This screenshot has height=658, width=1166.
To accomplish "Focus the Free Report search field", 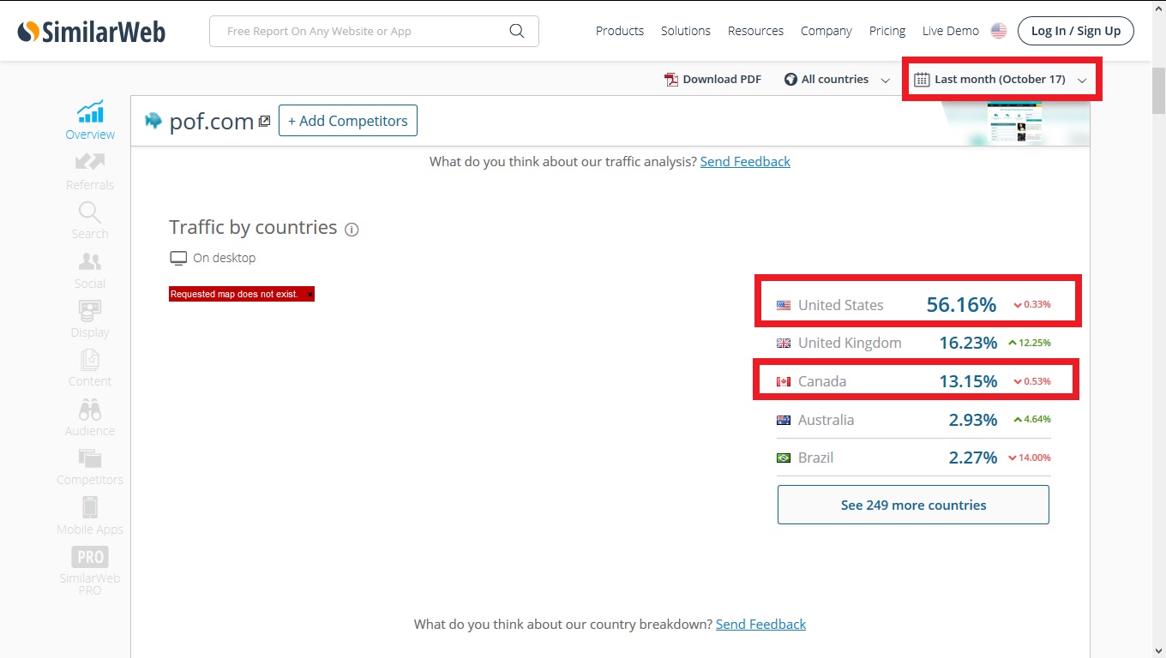I will coord(374,31).
